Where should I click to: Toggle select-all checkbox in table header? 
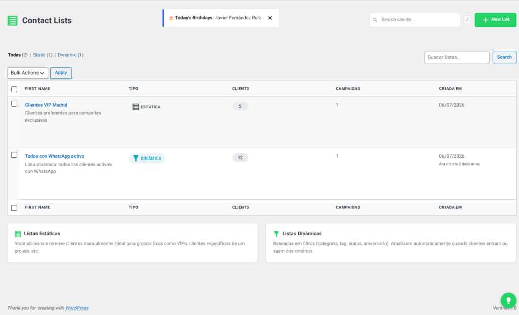click(14, 89)
